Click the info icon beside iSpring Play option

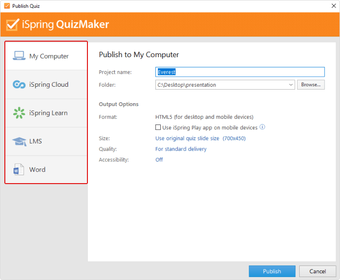click(x=262, y=127)
